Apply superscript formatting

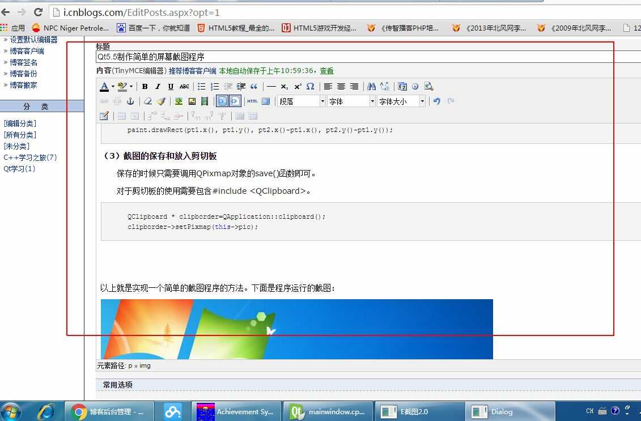coord(298,86)
